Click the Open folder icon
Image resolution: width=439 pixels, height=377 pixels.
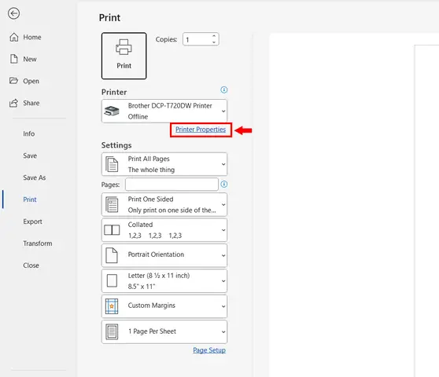(x=13, y=80)
